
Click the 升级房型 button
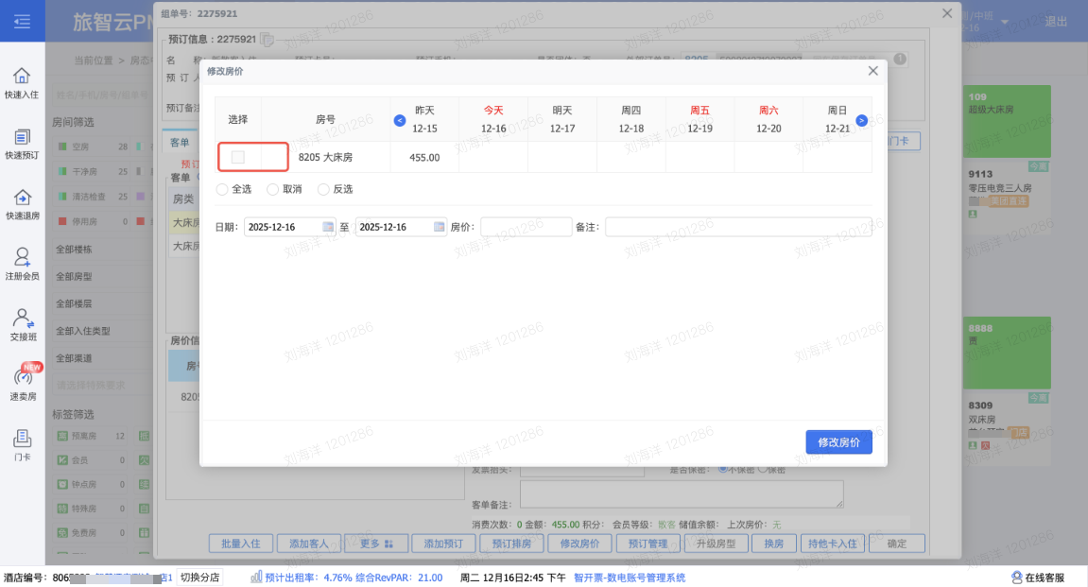point(717,544)
